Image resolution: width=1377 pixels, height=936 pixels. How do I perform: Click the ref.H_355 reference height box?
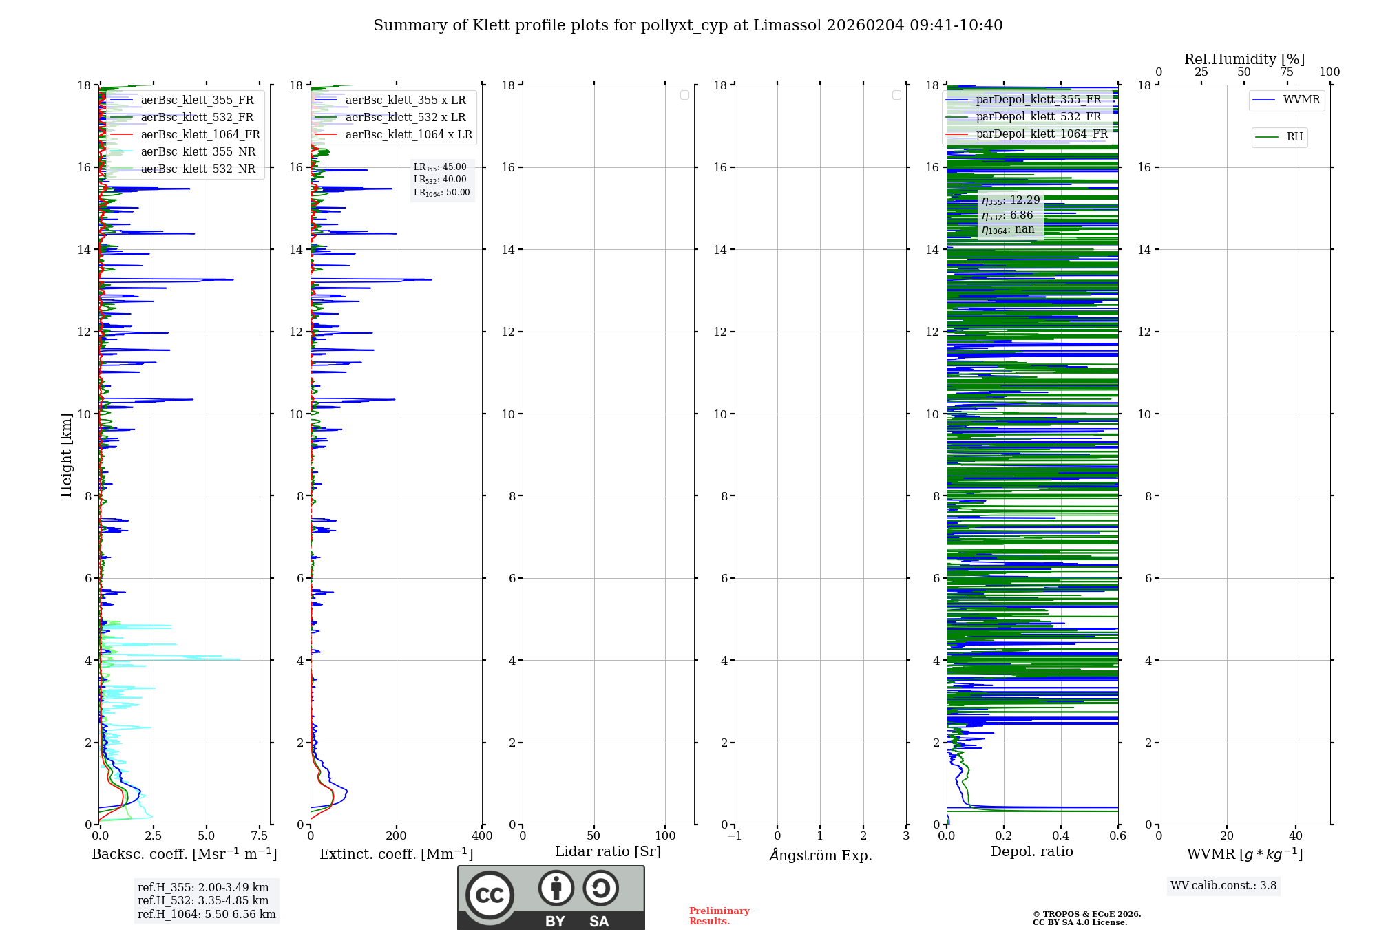[207, 900]
